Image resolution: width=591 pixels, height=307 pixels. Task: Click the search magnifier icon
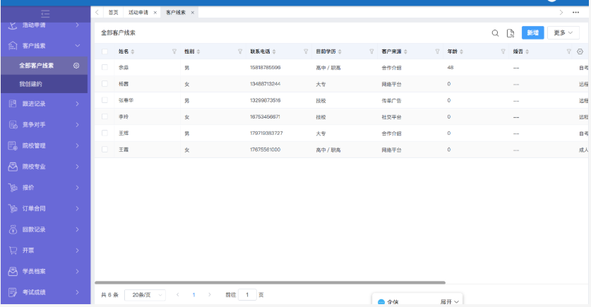495,33
